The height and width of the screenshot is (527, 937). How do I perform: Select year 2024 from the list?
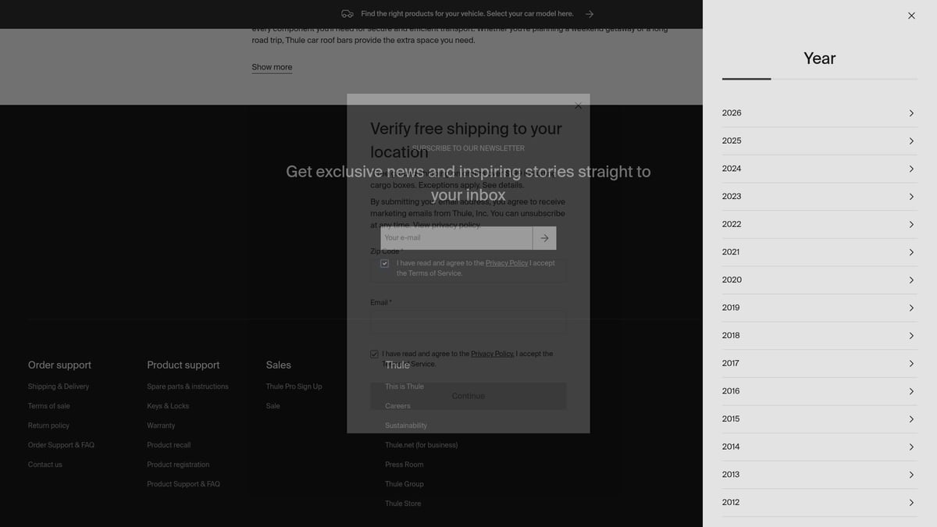[x=732, y=169]
